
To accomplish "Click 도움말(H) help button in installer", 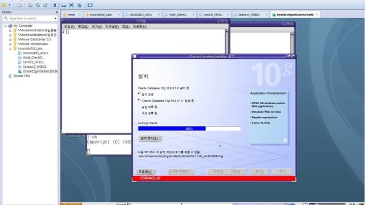I will [x=145, y=172].
